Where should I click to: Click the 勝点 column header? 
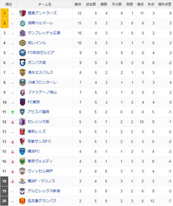pos(78,4)
